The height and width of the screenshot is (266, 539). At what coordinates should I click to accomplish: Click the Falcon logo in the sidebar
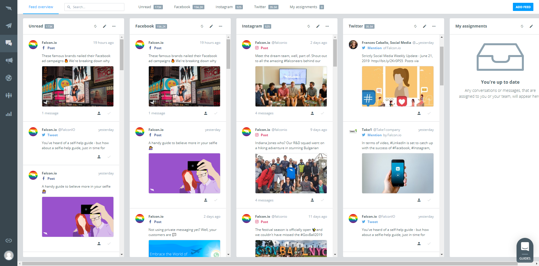coord(9,8)
